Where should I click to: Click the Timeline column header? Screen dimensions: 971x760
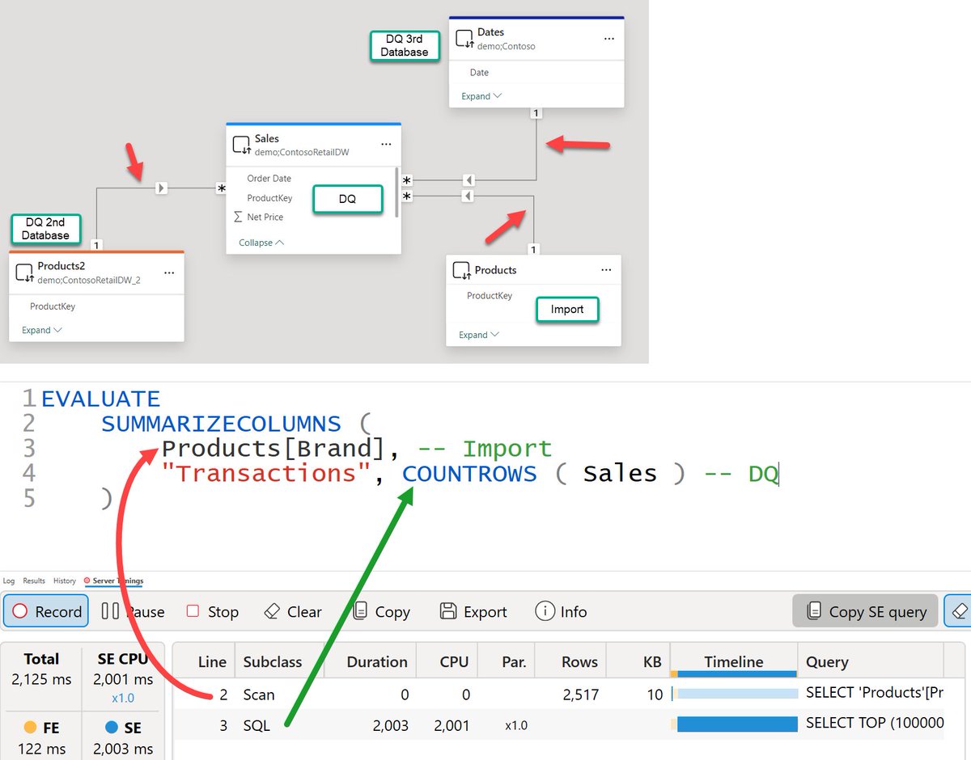coord(733,661)
